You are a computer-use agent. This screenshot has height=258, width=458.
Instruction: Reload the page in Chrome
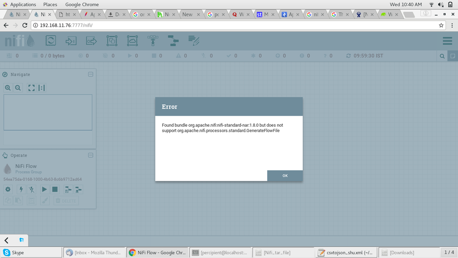(x=25, y=25)
